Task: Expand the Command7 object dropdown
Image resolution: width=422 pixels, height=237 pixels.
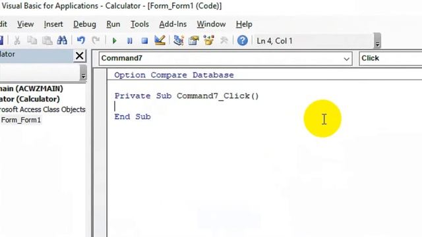Action: tap(346, 59)
